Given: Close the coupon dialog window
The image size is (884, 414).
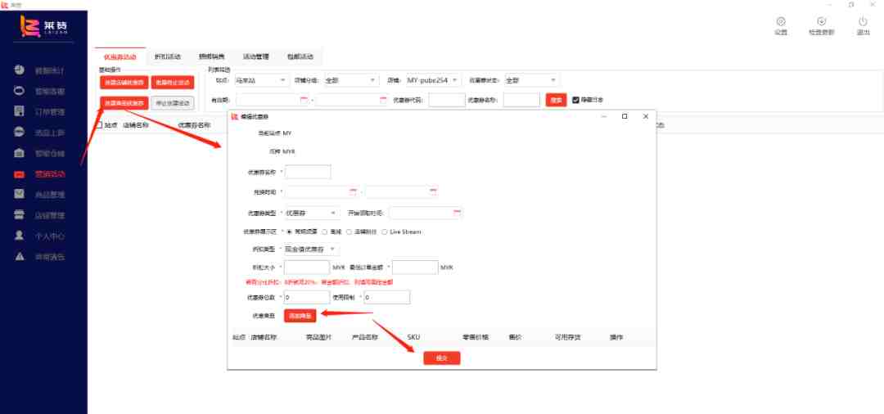Looking at the screenshot, I should coord(646,116).
